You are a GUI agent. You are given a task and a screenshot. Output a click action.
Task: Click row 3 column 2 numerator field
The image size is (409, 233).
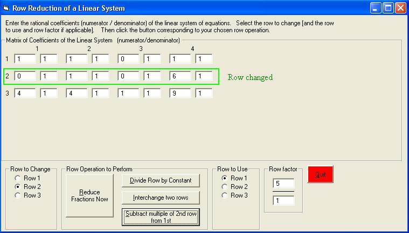(x=77, y=93)
